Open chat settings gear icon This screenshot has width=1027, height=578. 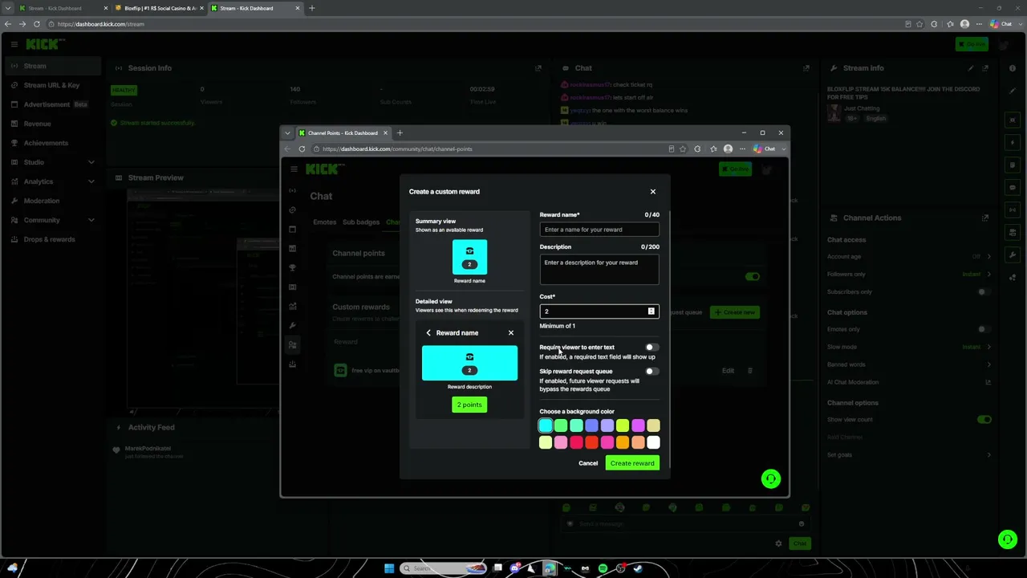(778, 543)
